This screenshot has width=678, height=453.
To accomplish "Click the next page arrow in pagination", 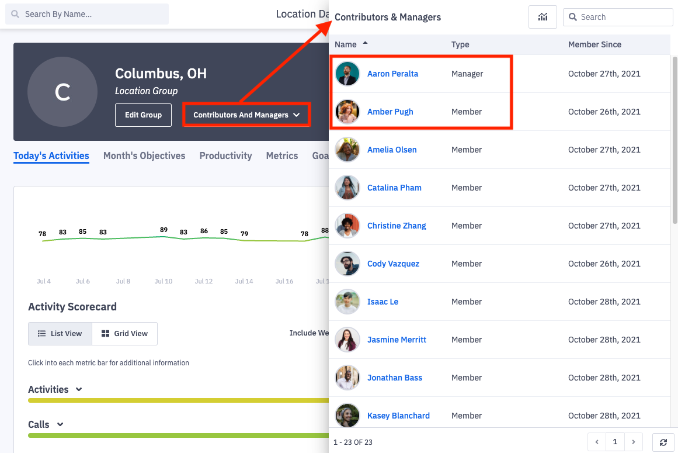I will point(634,442).
